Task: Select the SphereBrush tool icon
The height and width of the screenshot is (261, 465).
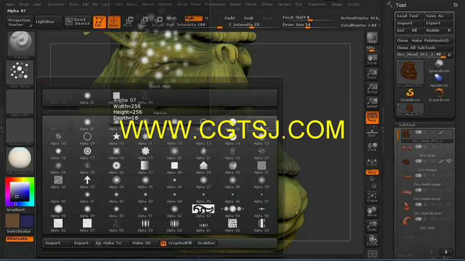Action: click(439, 66)
